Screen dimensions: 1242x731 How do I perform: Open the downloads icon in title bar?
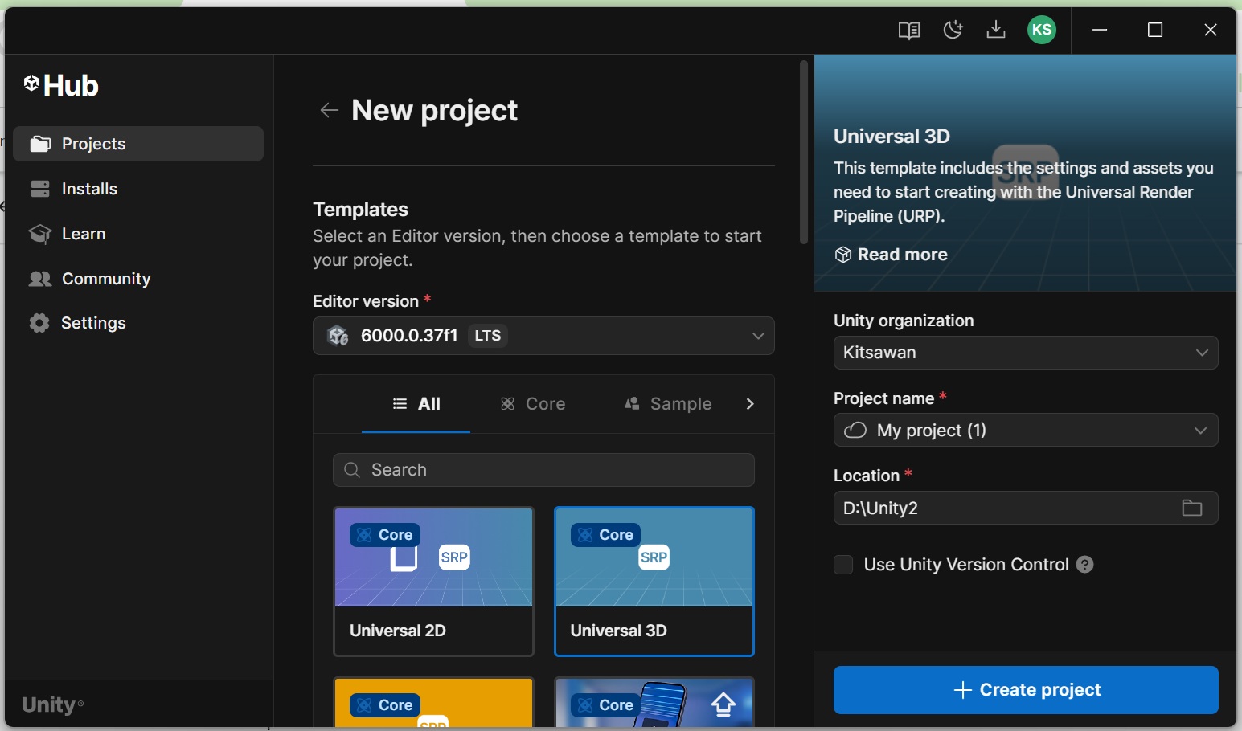tap(996, 31)
